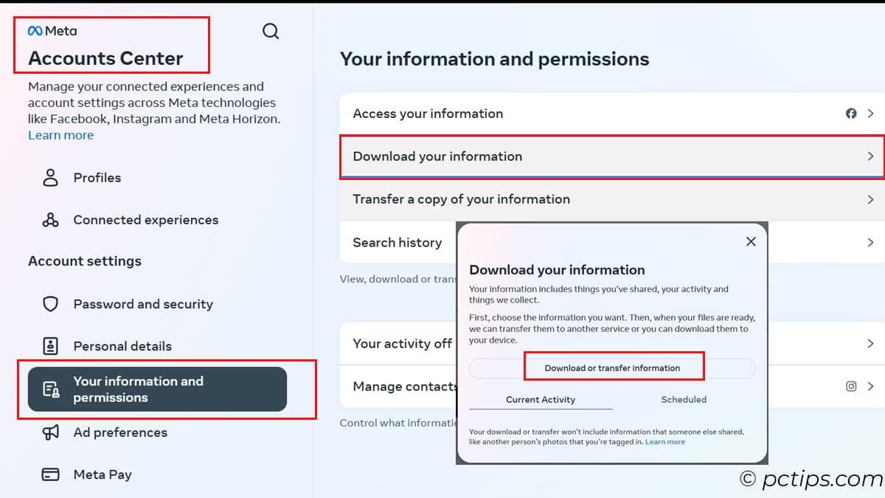885x498 pixels.
Task: Click the Download or transfer information button
Action: [612, 368]
